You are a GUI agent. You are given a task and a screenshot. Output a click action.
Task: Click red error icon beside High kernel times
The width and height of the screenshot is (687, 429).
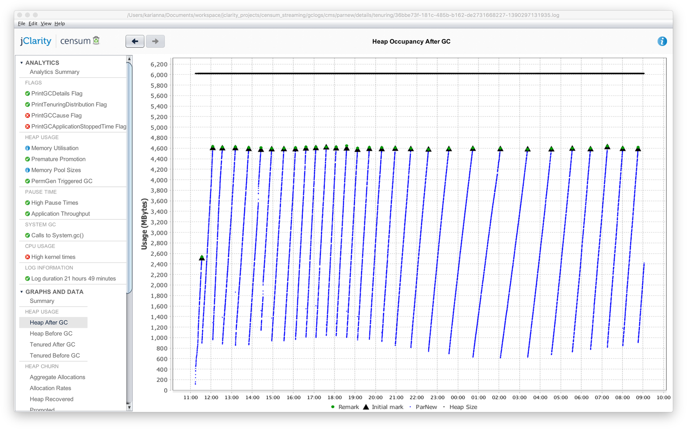point(27,257)
